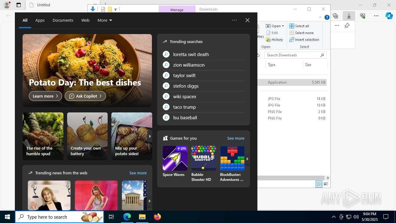Click Ask Copilot button
This screenshot has width=396, height=223.
[85, 96]
